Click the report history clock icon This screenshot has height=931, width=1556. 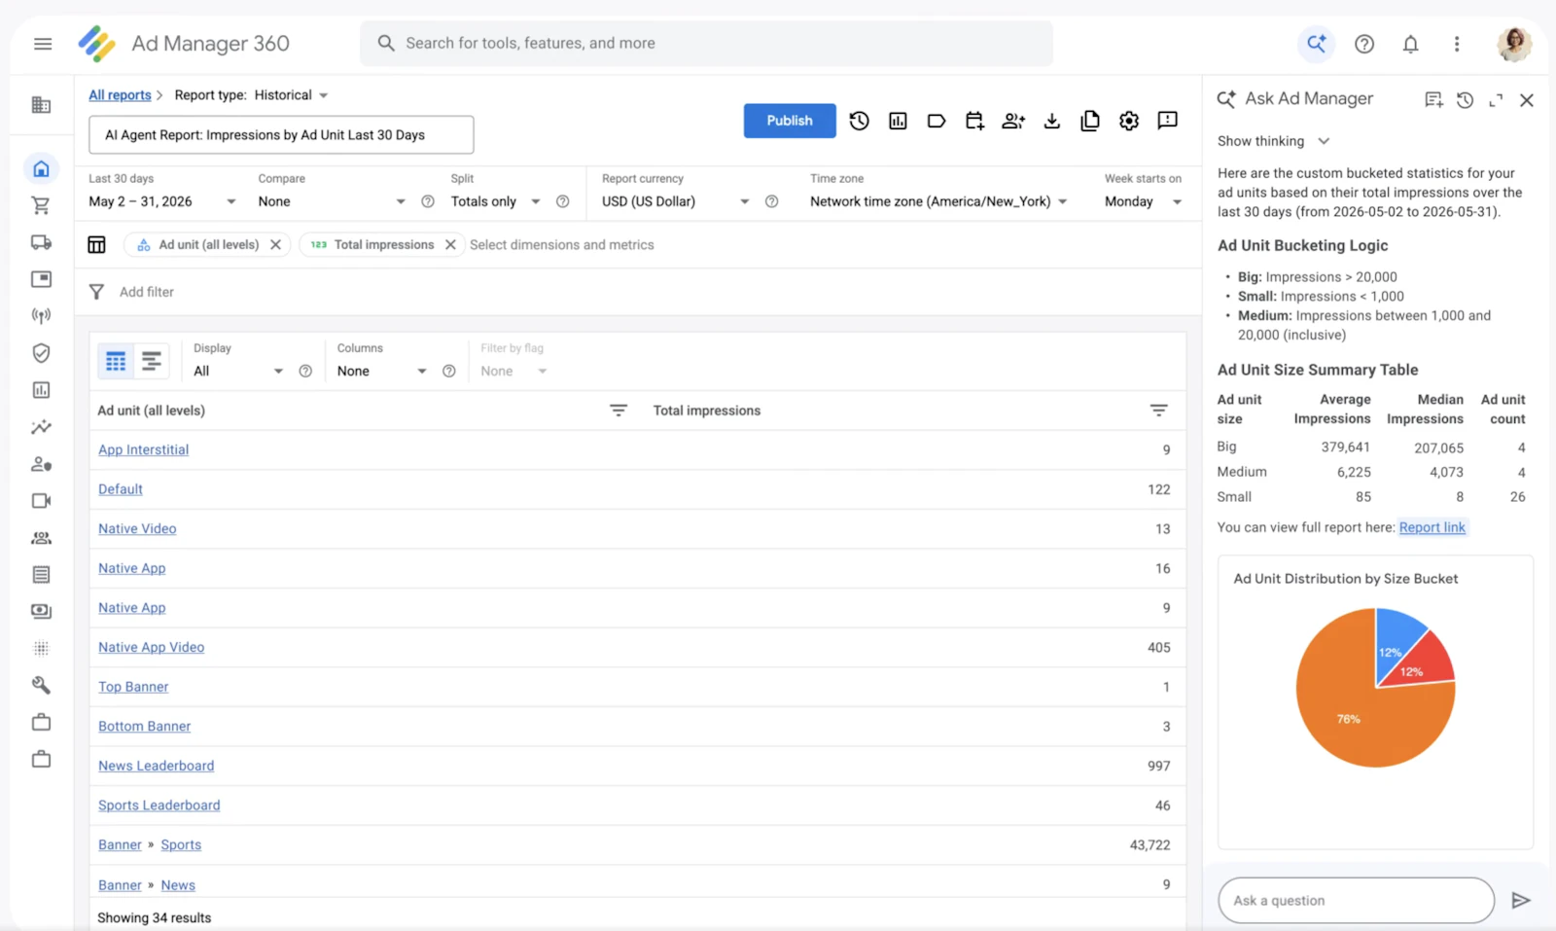[x=859, y=121]
